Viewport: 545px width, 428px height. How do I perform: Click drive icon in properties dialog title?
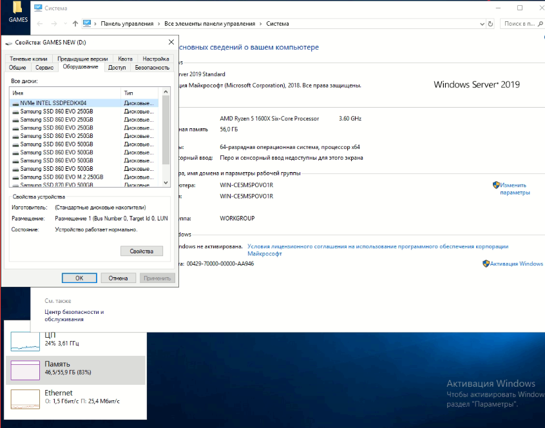[8, 43]
